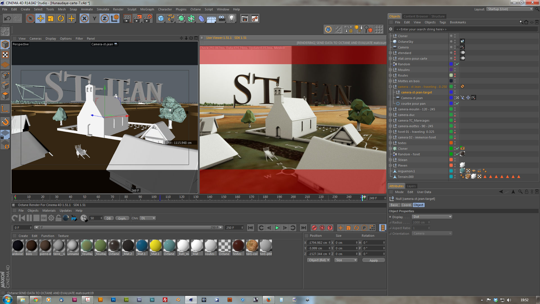Click the Octane settings gear icon

(51, 218)
